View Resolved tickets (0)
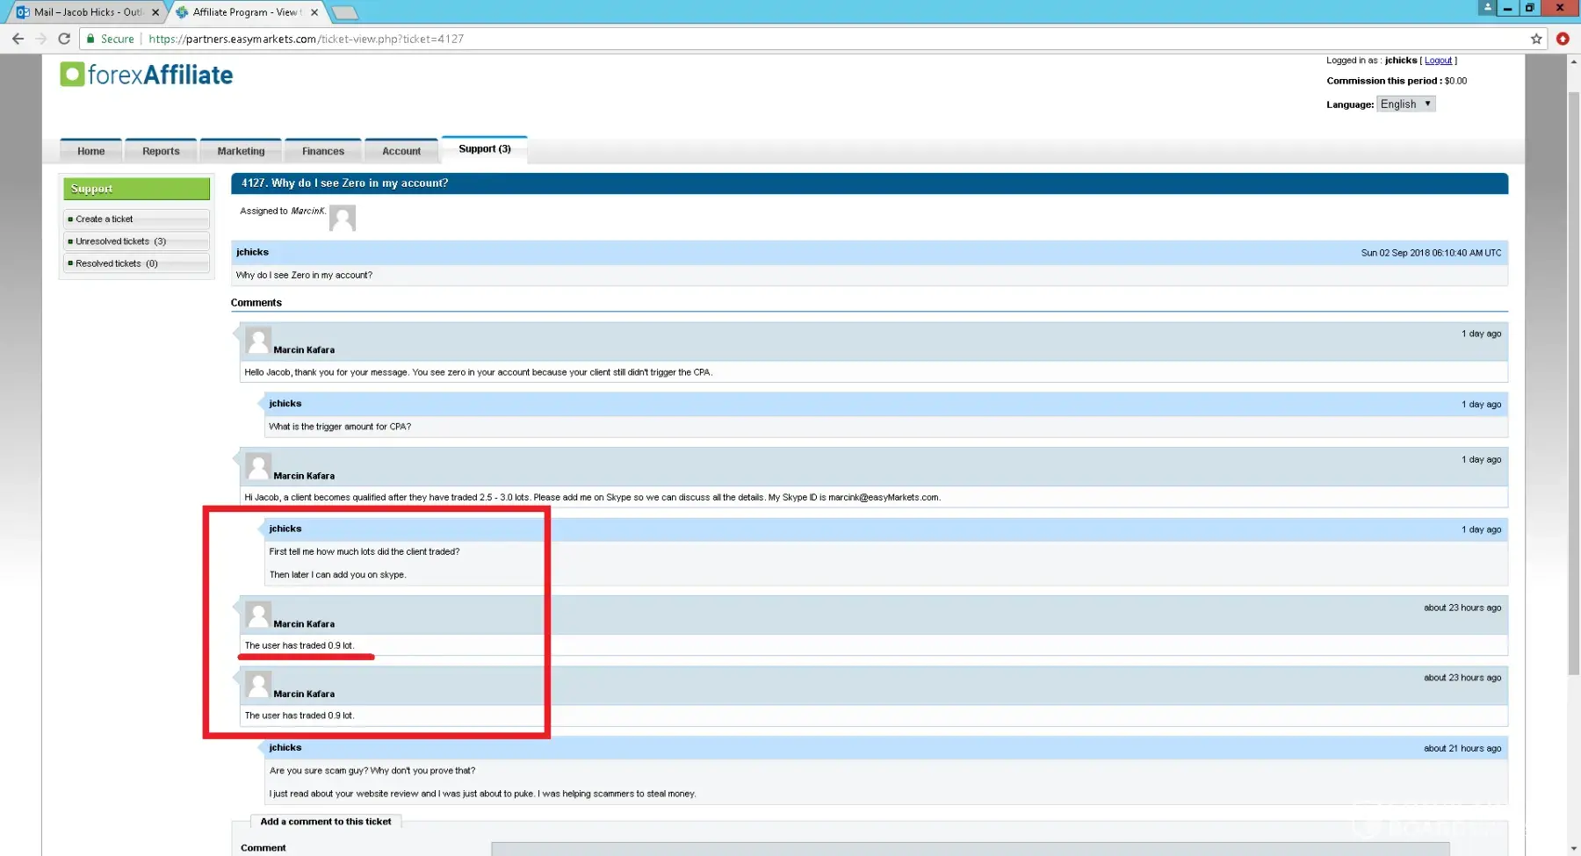 (x=116, y=263)
